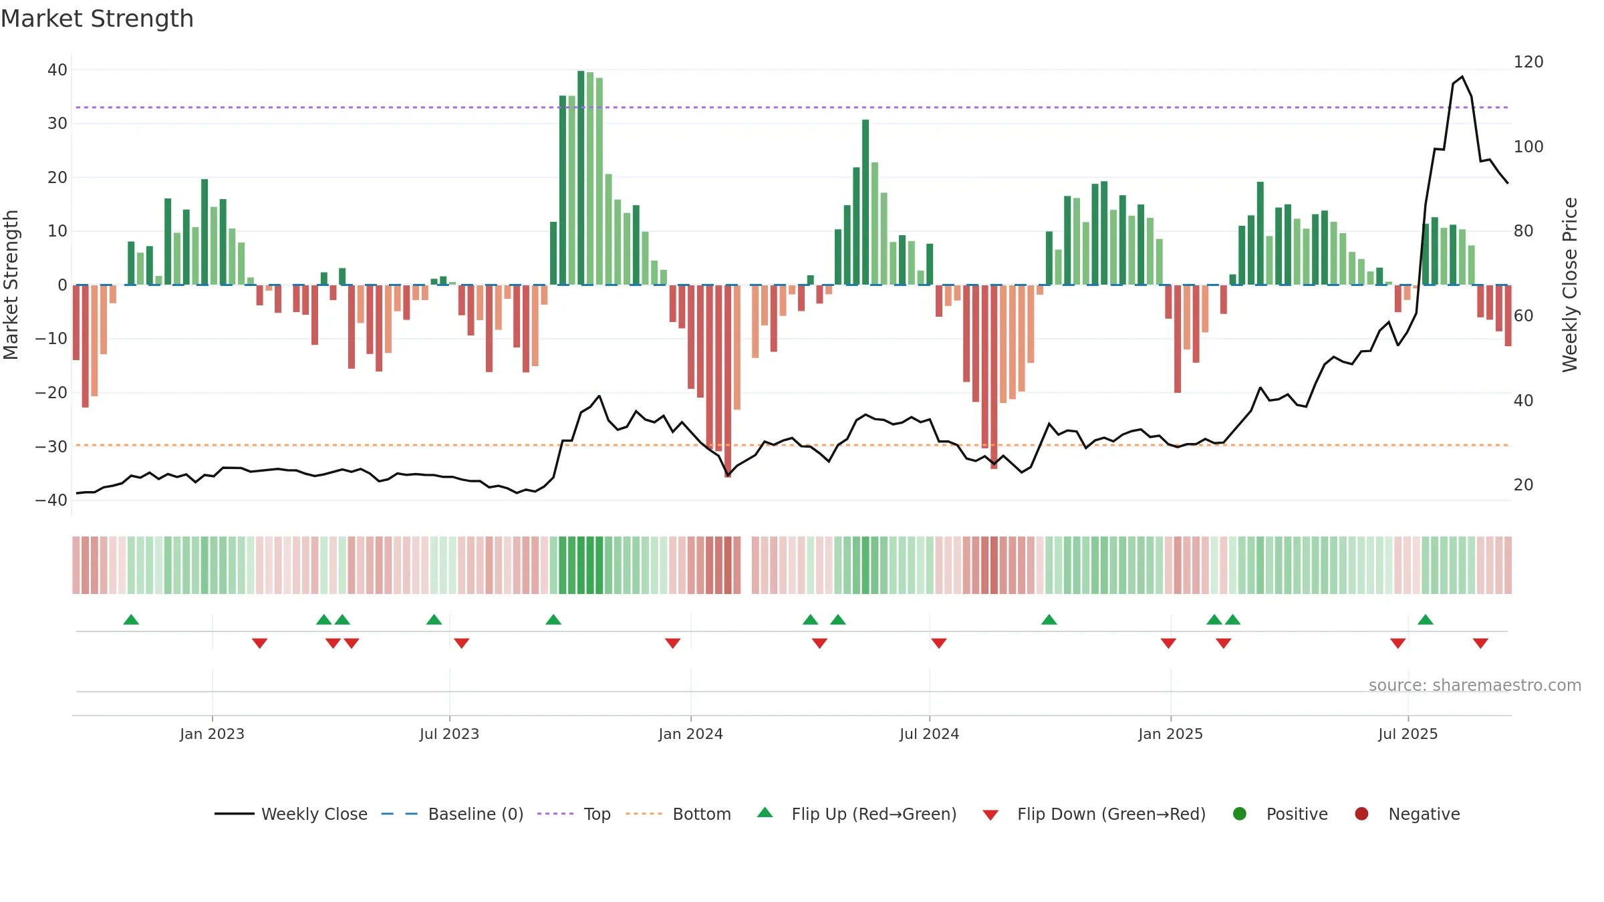This screenshot has width=1604, height=902.
Task: Click the Jan 2023 x-axis label
Action: 212,734
